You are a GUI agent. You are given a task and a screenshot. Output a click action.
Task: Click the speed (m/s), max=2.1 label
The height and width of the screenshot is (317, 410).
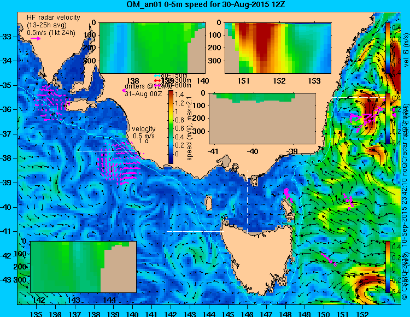click(190, 128)
